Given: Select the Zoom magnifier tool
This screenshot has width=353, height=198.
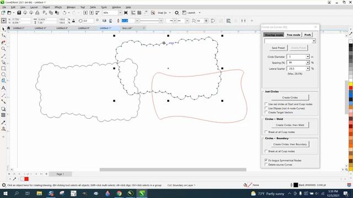Looking at the screenshot, I should [x=3, y=49].
